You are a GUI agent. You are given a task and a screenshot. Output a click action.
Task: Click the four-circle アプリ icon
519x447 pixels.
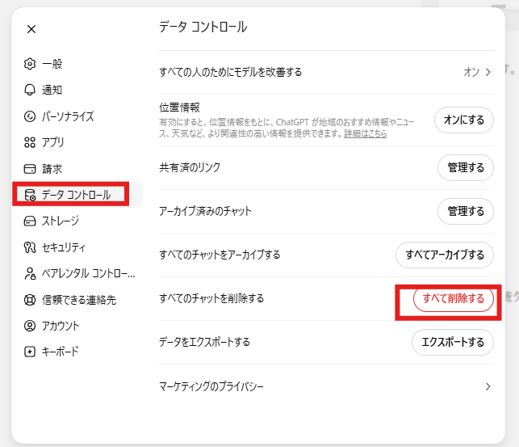[x=30, y=142]
